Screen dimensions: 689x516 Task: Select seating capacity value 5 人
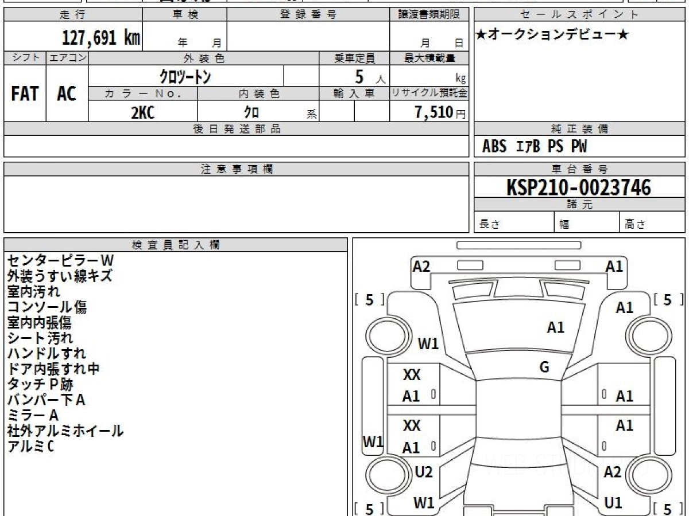[369, 77]
